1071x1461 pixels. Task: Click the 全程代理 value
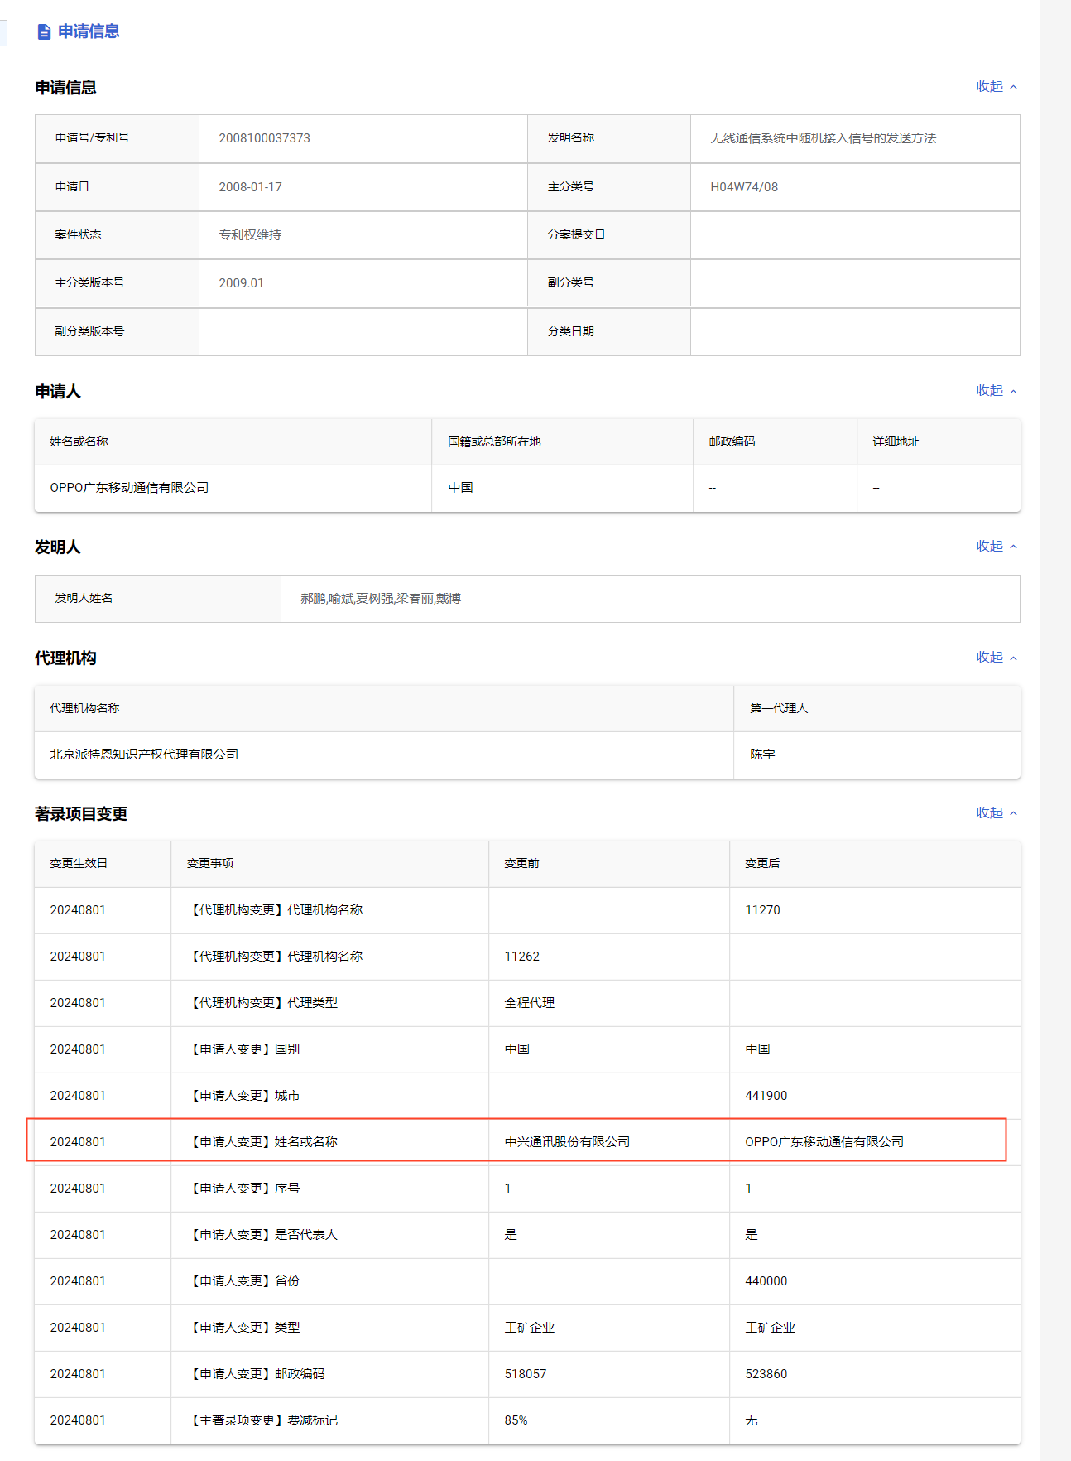click(530, 1003)
